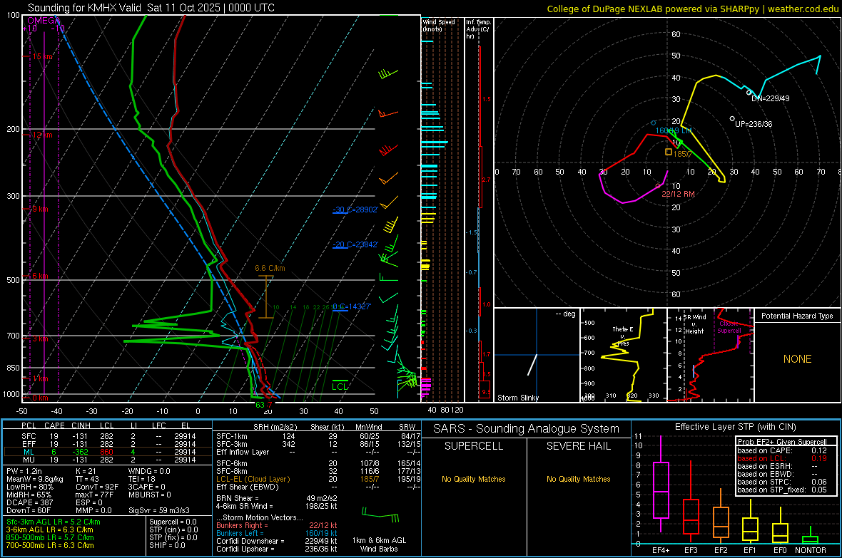Click the orange '185/7' hodograph label

[683, 154]
